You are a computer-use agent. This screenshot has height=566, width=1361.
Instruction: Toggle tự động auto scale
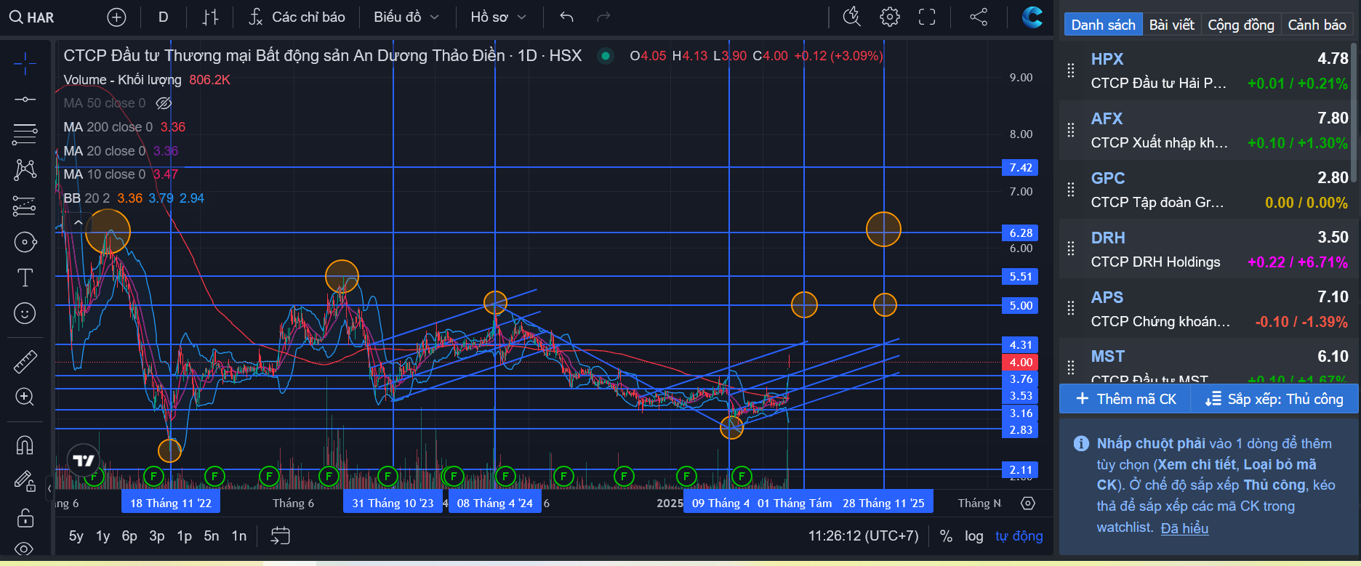click(x=1019, y=536)
